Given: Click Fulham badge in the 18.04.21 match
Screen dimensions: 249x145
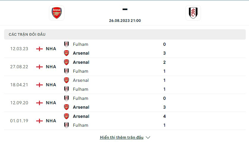Looking at the screenshot, I should coord(66,89).
